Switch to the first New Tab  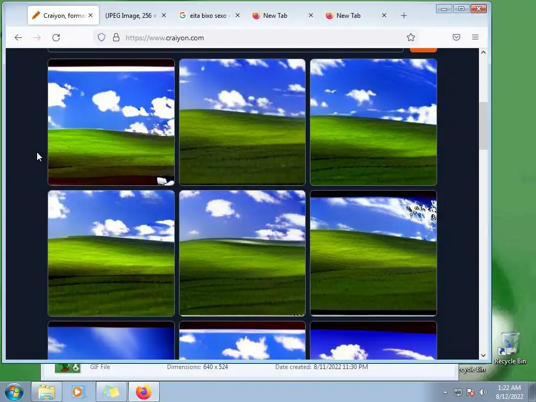pos(275,15)
